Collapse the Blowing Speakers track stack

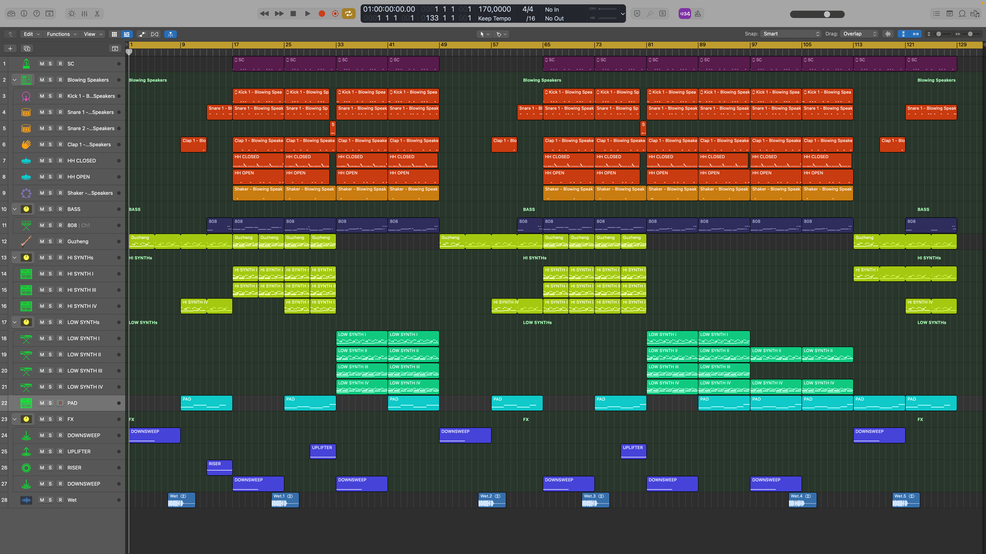point(15,80)
